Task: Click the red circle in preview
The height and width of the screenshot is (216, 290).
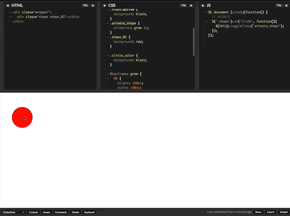Action: (22, 117)
